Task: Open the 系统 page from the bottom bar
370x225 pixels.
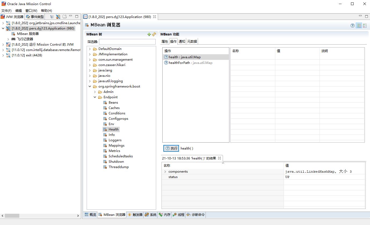Action: pyautogui.click(x=150, y=215)
